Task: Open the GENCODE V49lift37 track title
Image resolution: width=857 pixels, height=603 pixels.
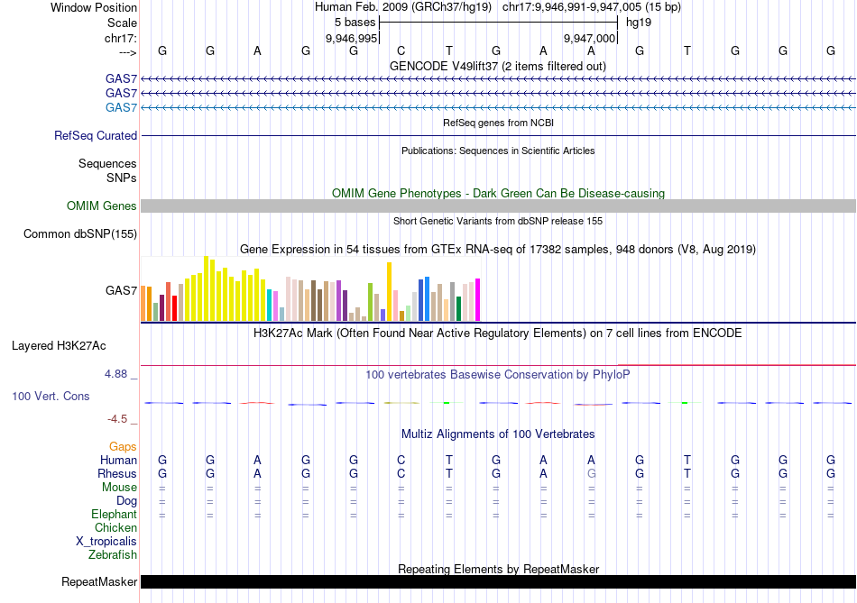Action: point(498,67)
